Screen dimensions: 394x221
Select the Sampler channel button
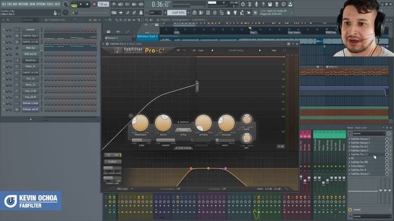[30, 29]
